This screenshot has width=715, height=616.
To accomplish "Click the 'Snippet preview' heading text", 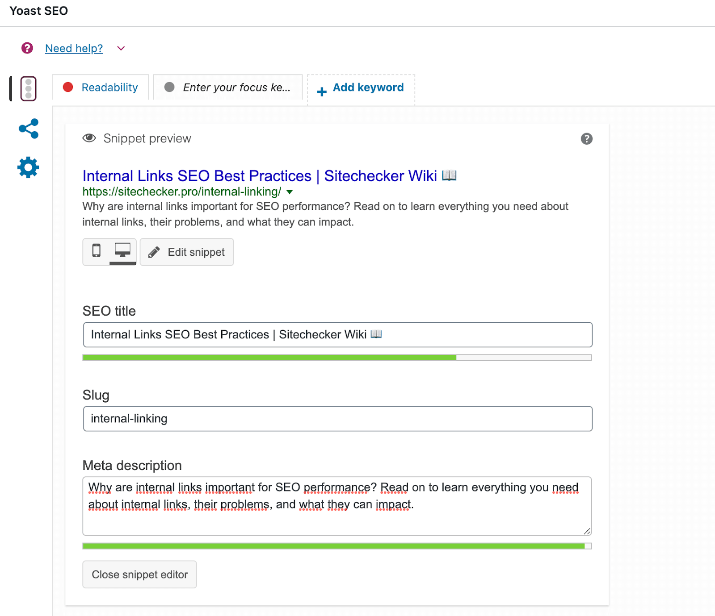I will [x=147, y=138].
